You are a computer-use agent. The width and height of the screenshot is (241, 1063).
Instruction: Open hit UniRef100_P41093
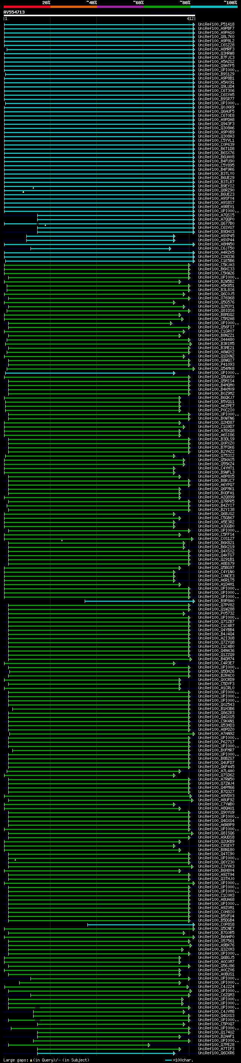(x=216, y=364)
